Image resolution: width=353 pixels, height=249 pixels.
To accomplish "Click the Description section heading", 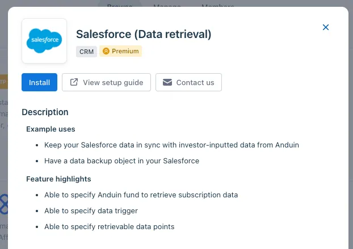I will (x=45, y=112).
